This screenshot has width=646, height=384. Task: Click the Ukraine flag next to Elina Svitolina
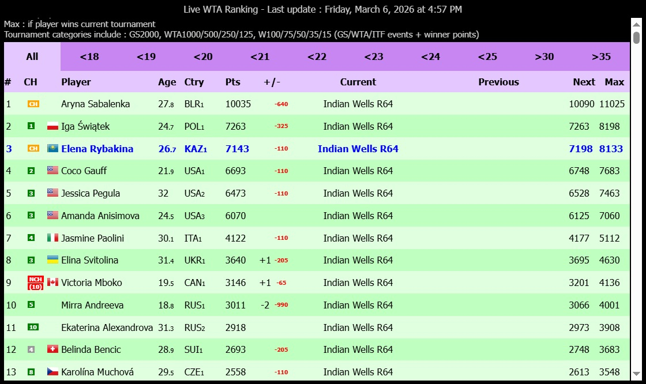click(x=52, y=260)
